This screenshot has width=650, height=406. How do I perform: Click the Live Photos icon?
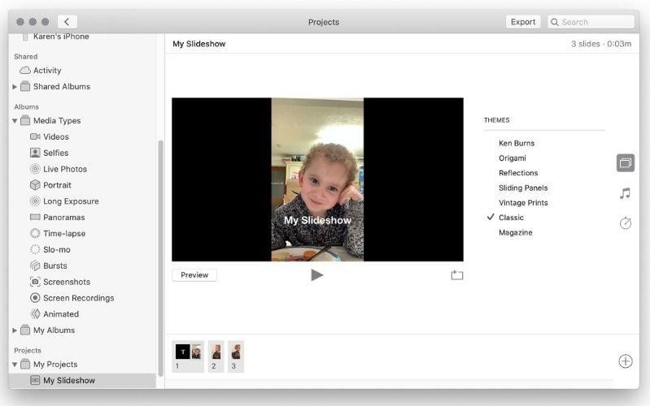(x=35, y=169)
